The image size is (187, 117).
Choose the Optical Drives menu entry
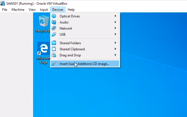tap(85, 16)
